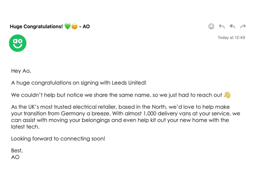The height and width of the screenshot is (183, 258).
Task: Click the waving hand emoji
Action: click(x=227, y=95)
